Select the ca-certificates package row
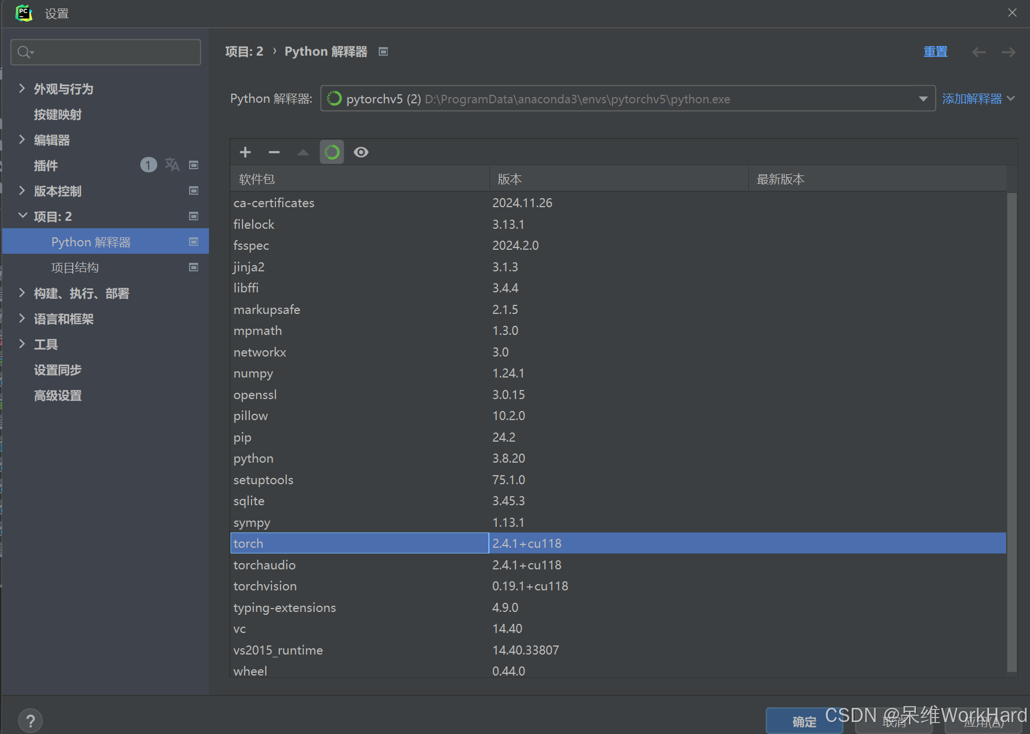 tap(618, 203)
